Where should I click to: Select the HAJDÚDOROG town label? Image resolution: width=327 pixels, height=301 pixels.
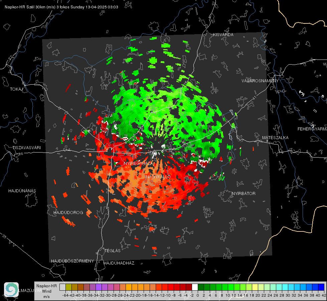click(x=68, y=212)
